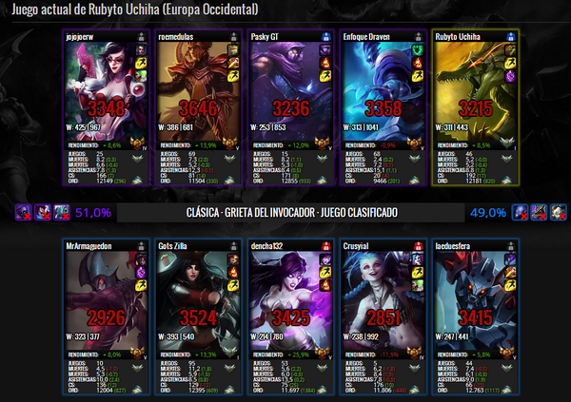Screen dimensions: 571x402
Task: Click ORO value 12.763 on laeduesfera's card
Action: pyautogui.click(x=474, y=390)
